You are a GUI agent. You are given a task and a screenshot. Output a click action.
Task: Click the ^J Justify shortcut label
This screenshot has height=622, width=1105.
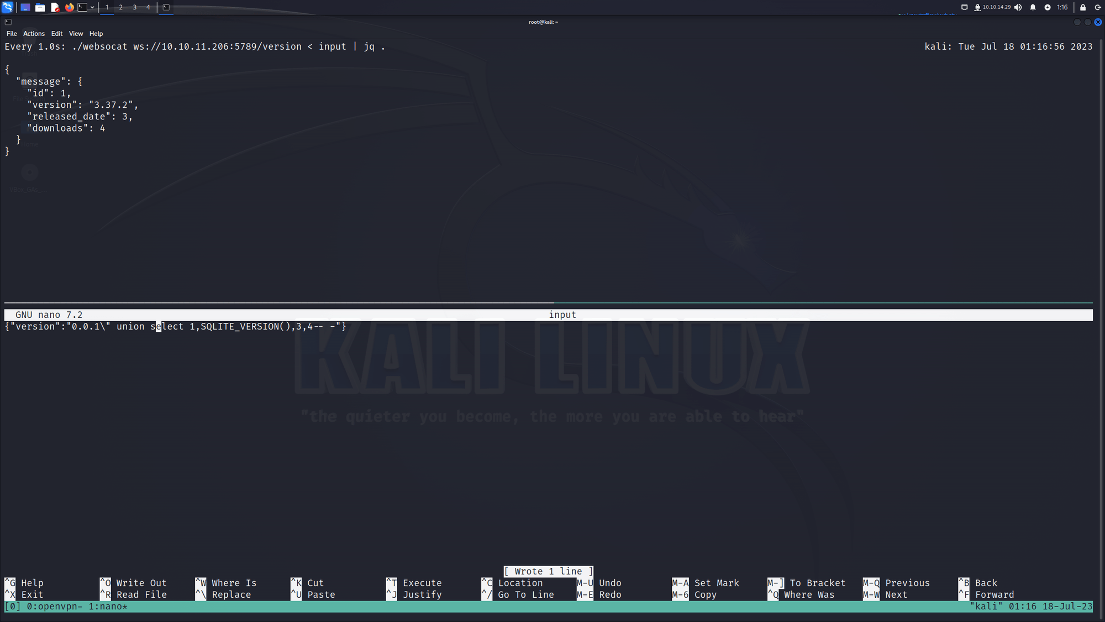[x=414, y=594]
